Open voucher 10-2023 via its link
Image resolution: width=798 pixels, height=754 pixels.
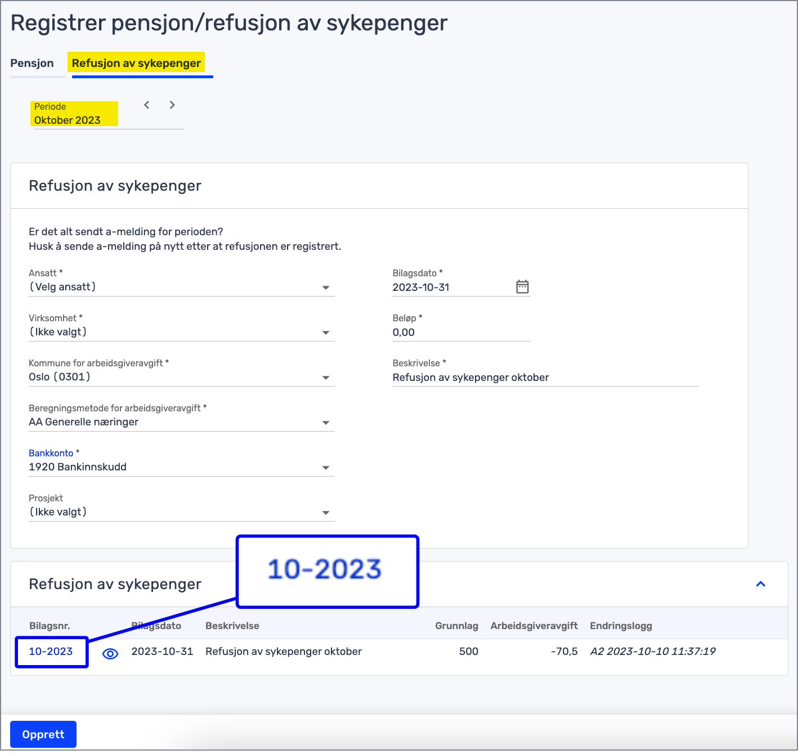point(51,652)
